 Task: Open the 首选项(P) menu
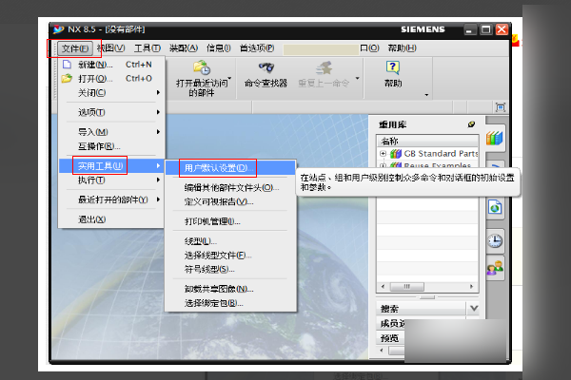point(257,48)
